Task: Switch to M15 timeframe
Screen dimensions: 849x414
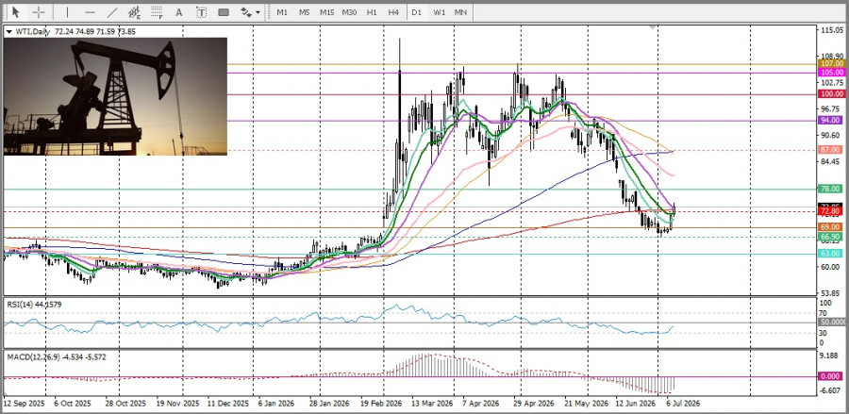Action: coord(326,12)
